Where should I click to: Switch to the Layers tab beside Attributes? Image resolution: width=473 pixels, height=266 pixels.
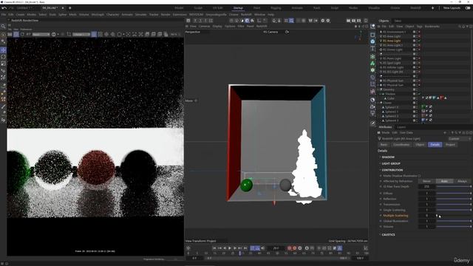pos(401,127)
